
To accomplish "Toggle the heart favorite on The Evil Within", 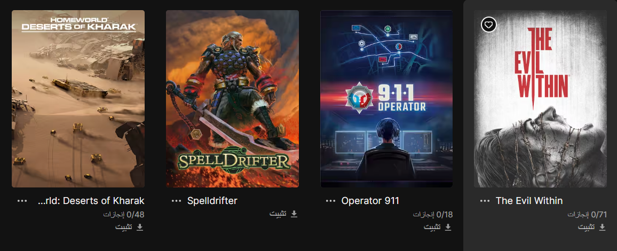I will [x=488, y=25].
